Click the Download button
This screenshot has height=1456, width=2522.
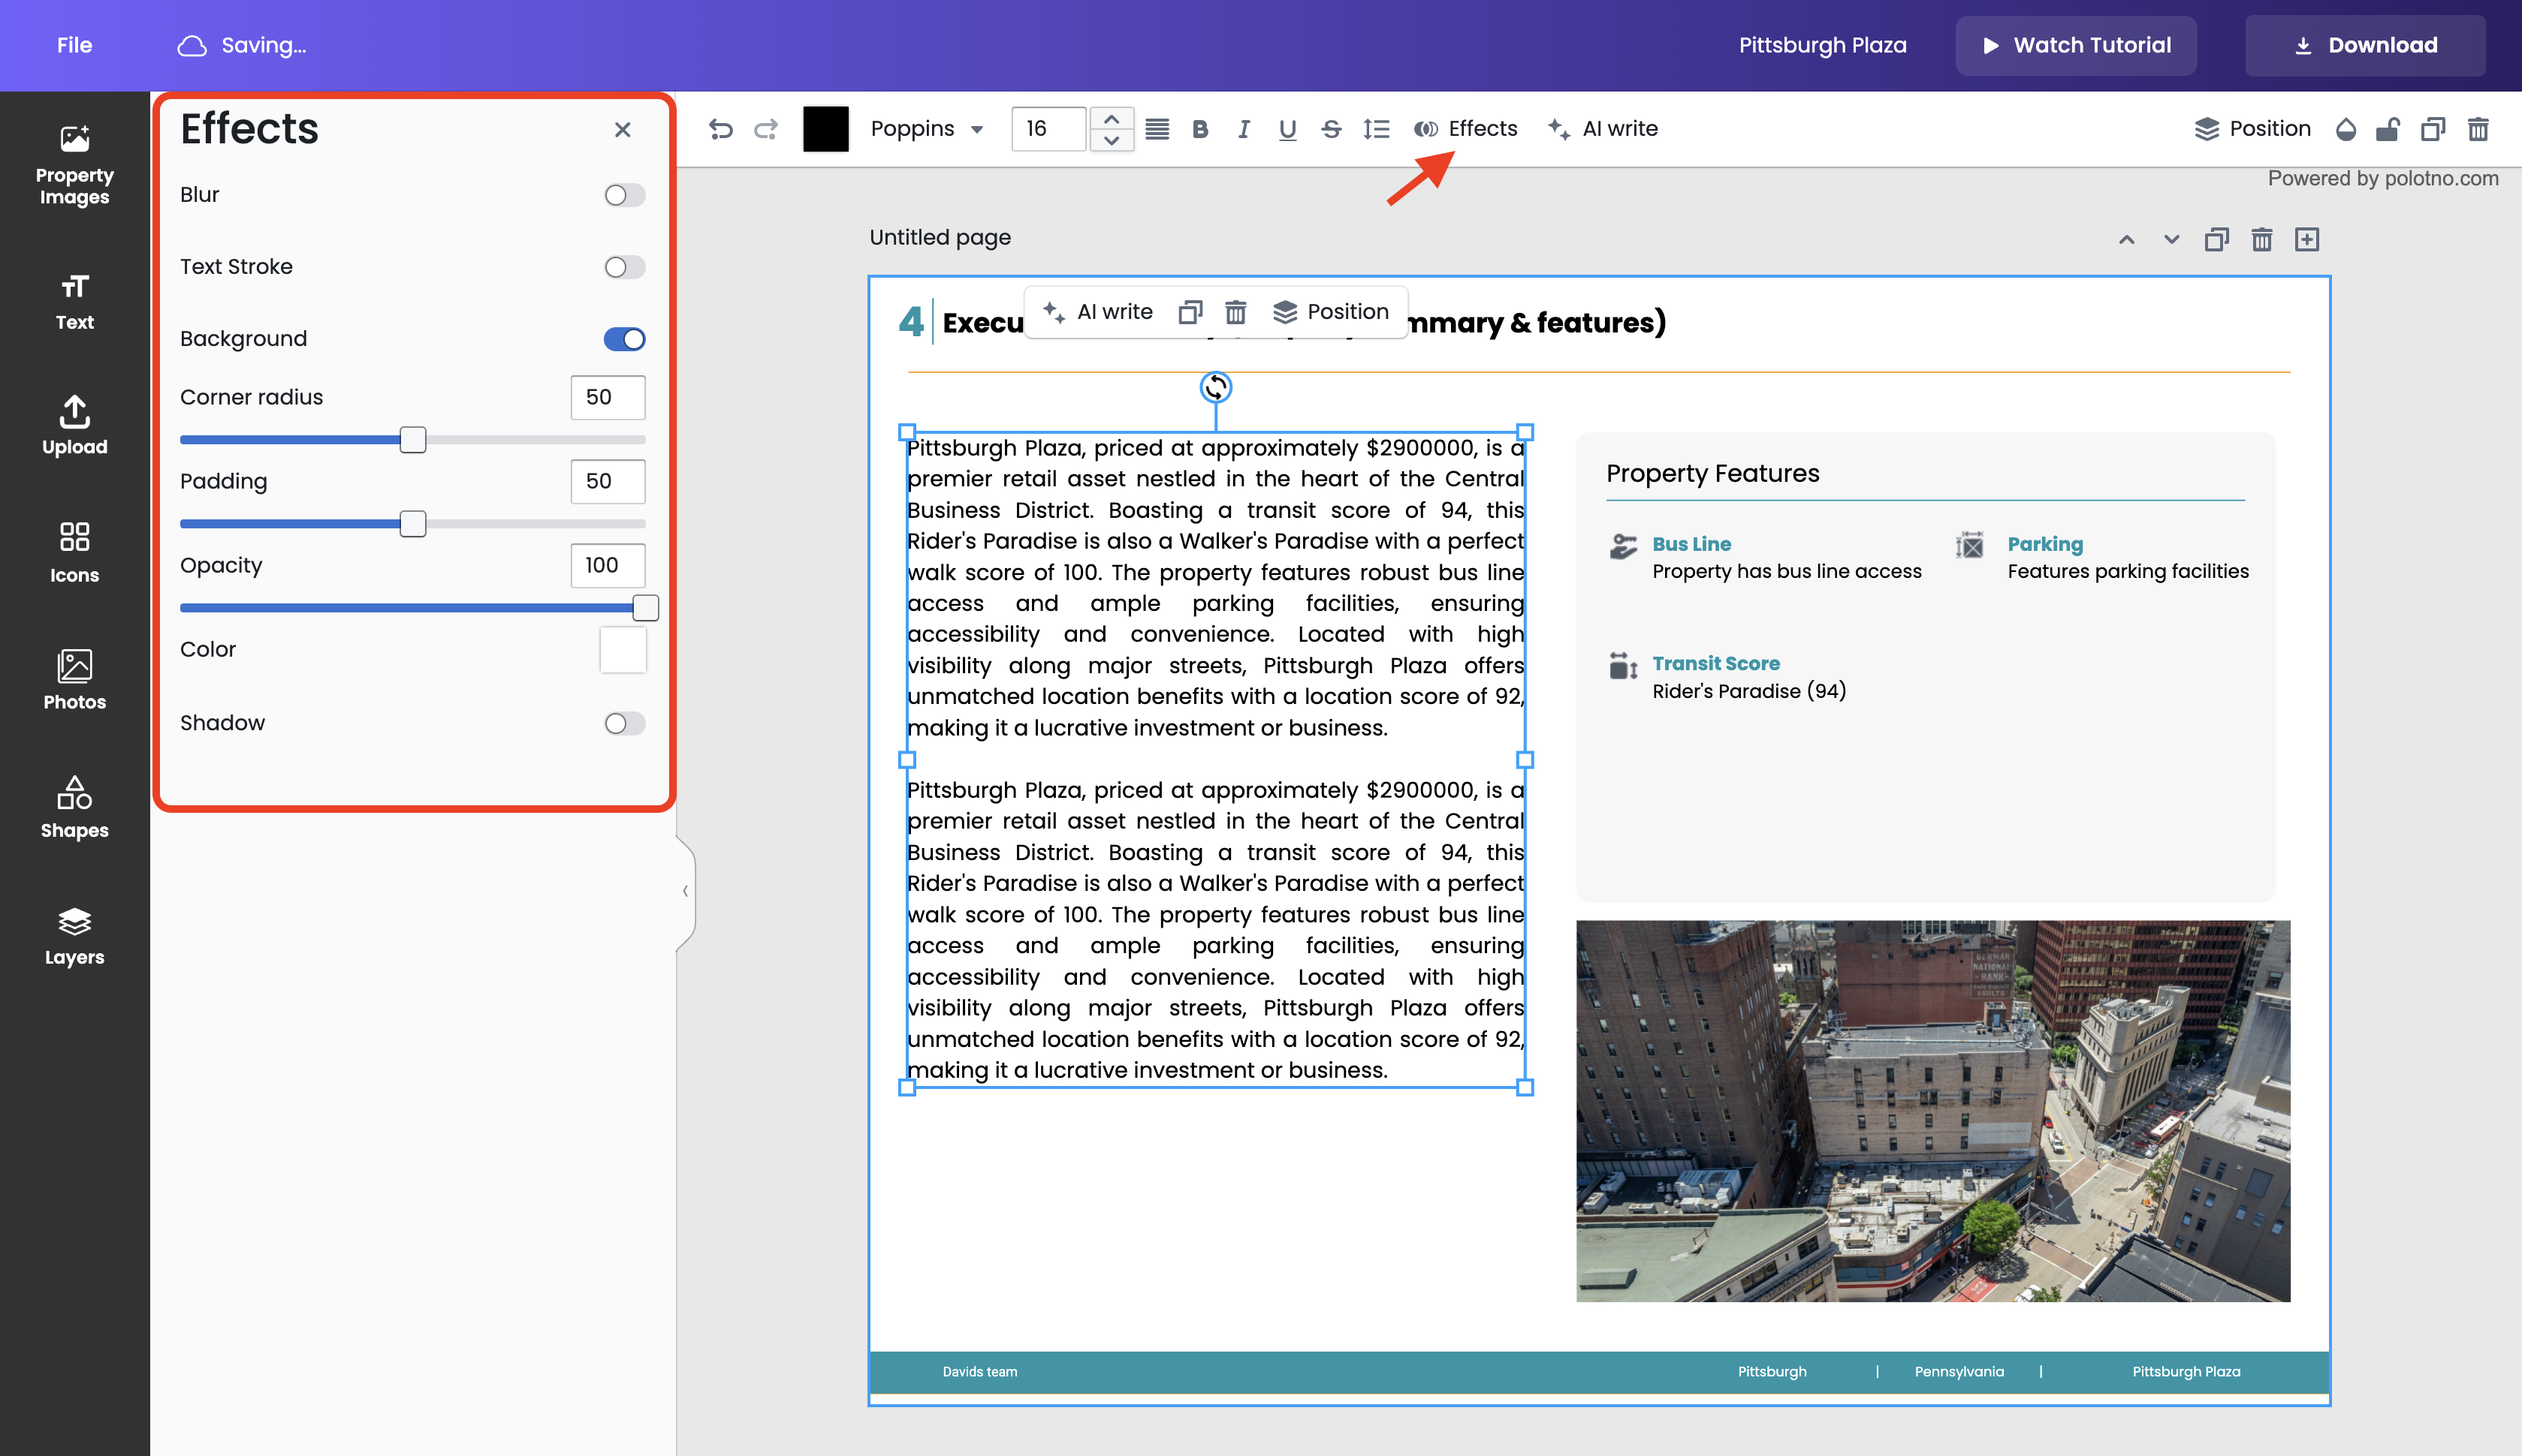(x=2365, y=45)
